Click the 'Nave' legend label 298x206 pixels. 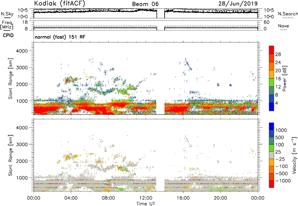coord(283,26)
